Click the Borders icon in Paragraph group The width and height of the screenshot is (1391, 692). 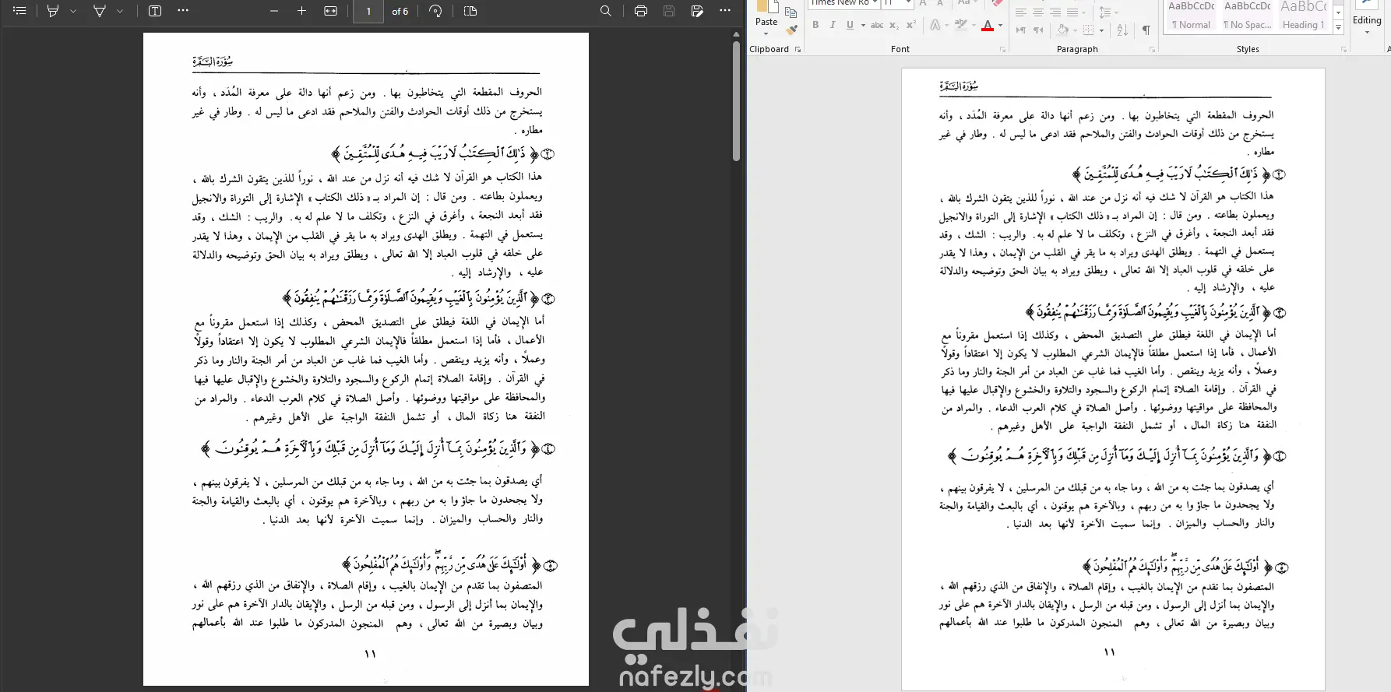(x=1089, y=30)
